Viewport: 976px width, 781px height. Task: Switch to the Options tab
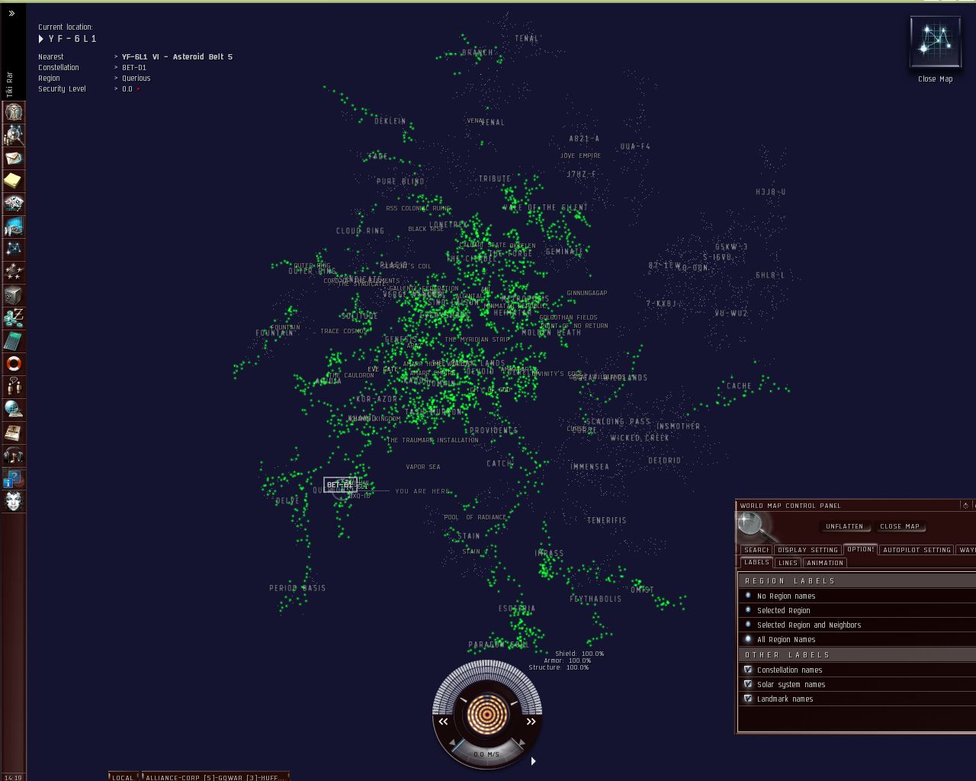click(x=861, y=549)
